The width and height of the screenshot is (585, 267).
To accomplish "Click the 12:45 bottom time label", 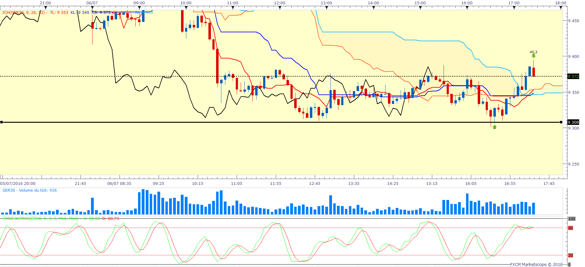I will (315, 184).
